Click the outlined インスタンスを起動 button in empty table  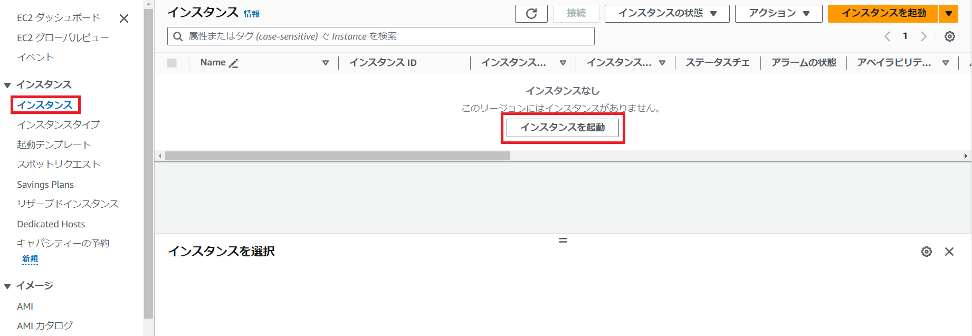563,128
